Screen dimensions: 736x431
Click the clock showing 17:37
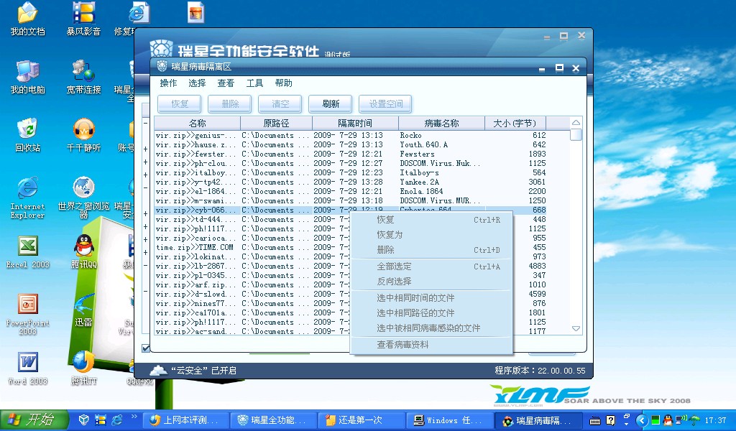click(715, 420)
